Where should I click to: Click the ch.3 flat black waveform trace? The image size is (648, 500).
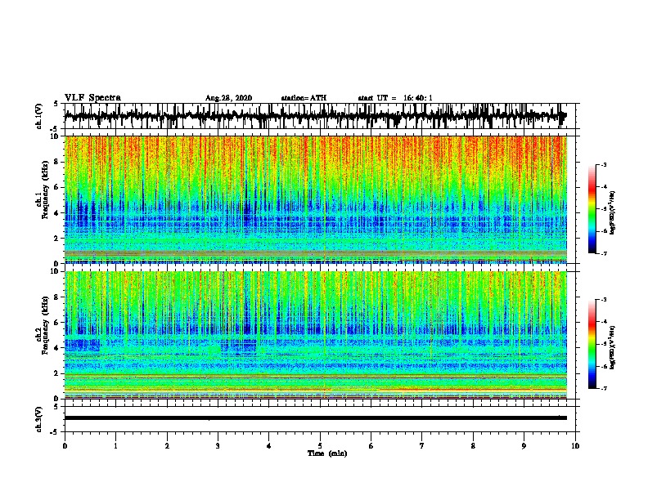pos(316,418)
